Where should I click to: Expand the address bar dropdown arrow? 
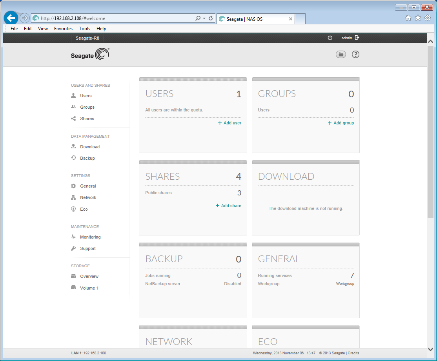click(x=204, y=18)
